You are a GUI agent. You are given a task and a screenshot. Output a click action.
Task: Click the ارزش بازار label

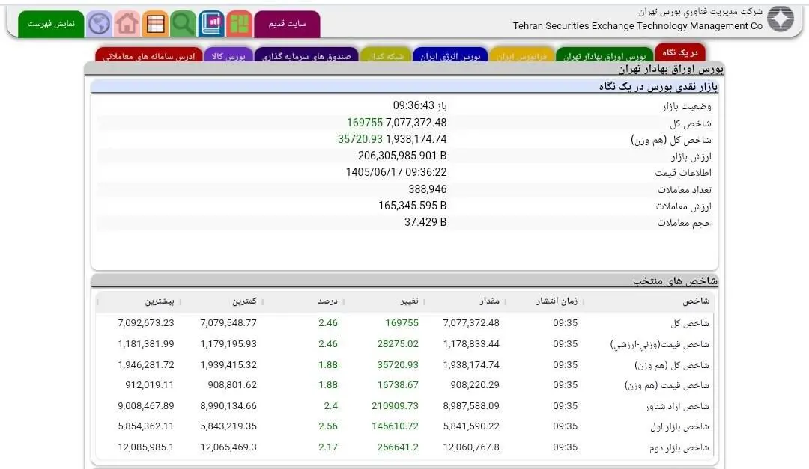click(x=691, y=156)
